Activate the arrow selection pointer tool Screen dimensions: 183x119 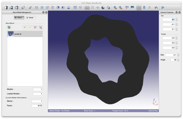pos(87,8)
